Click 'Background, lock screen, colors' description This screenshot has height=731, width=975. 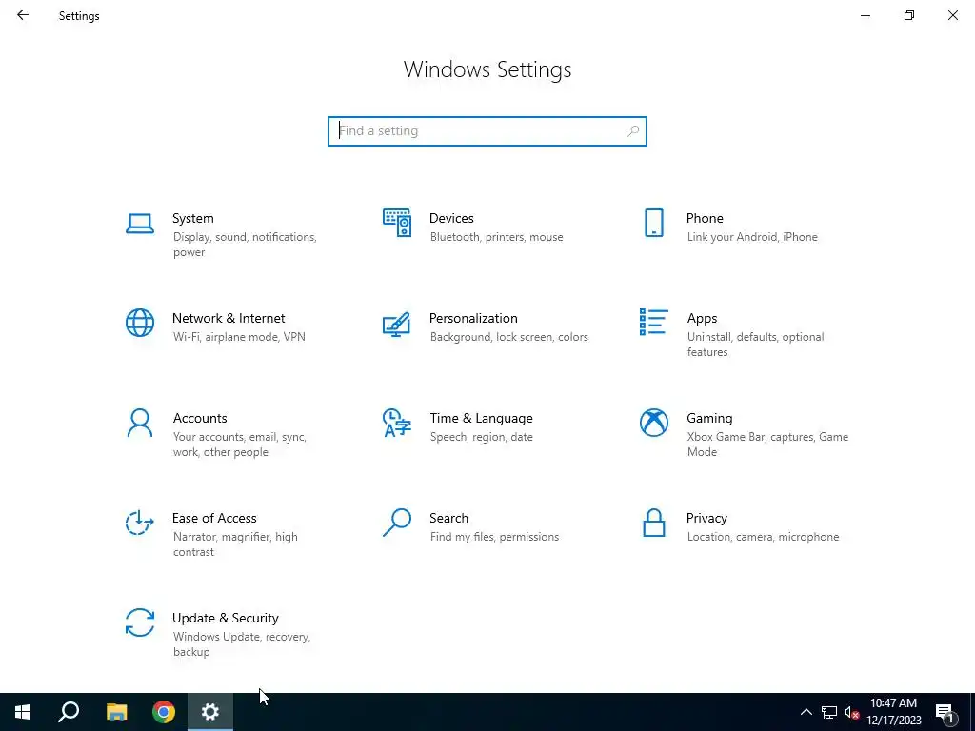508,337
